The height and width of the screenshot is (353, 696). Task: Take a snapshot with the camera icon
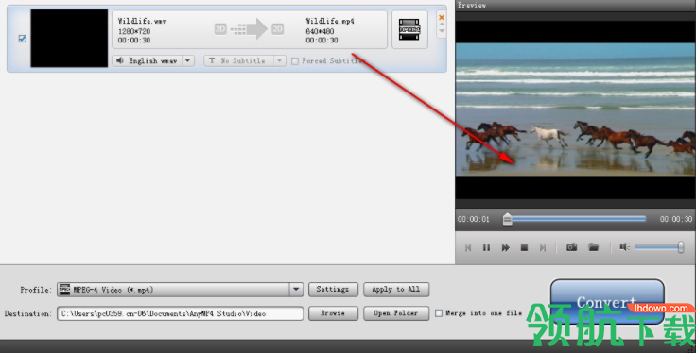(x=572, y=247)
